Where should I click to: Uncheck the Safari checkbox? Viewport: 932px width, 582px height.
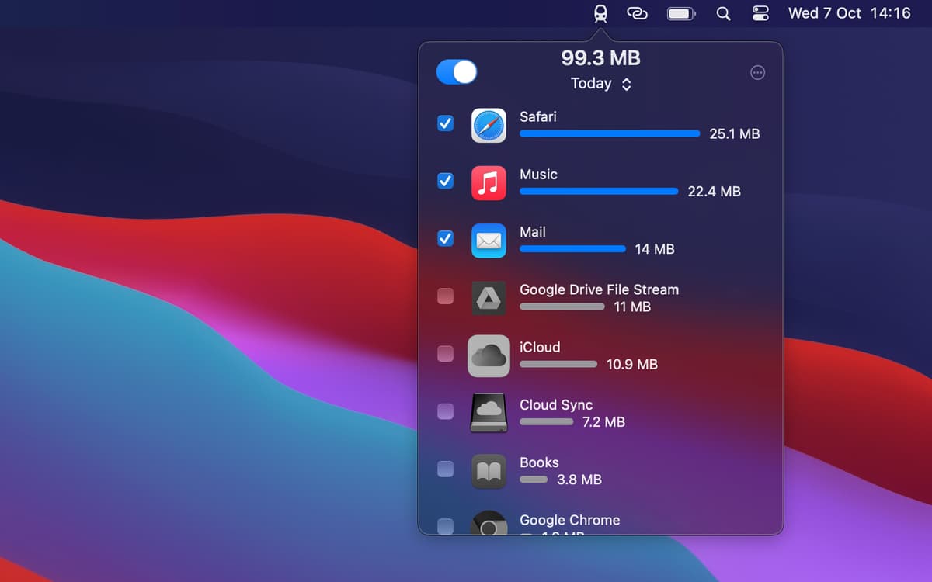pos(446,123)
